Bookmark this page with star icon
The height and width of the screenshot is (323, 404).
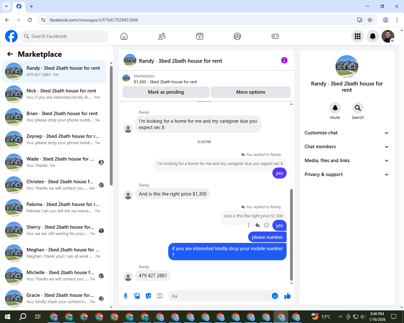370,20
